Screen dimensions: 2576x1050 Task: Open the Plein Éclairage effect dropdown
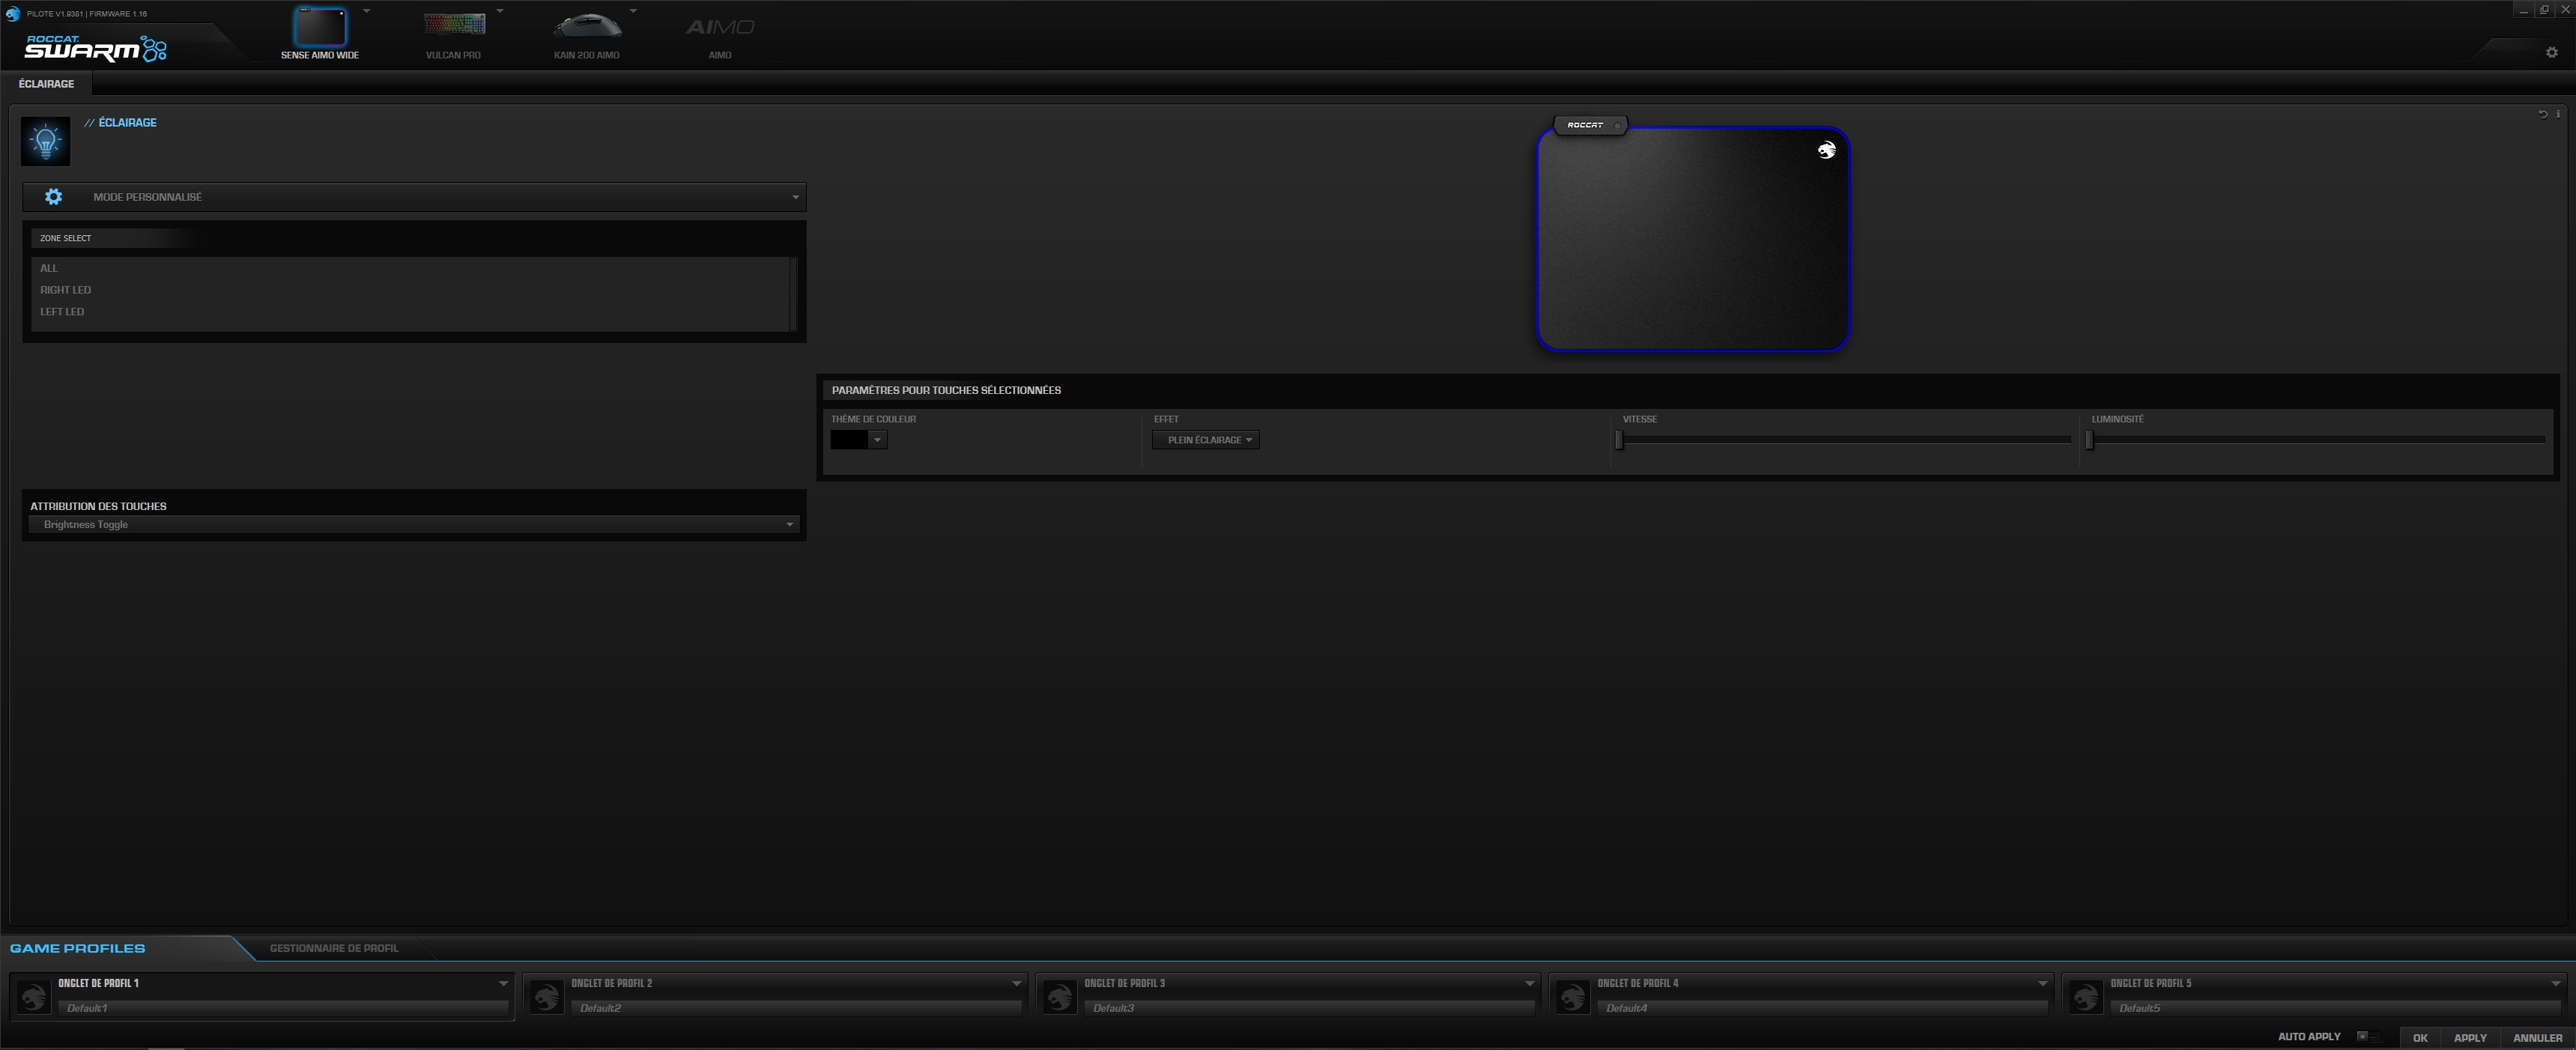pos(1206,440)
